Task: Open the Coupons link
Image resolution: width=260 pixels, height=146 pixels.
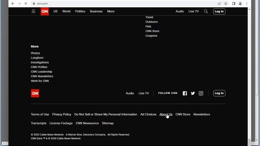Action: click(x=151, y=36)
